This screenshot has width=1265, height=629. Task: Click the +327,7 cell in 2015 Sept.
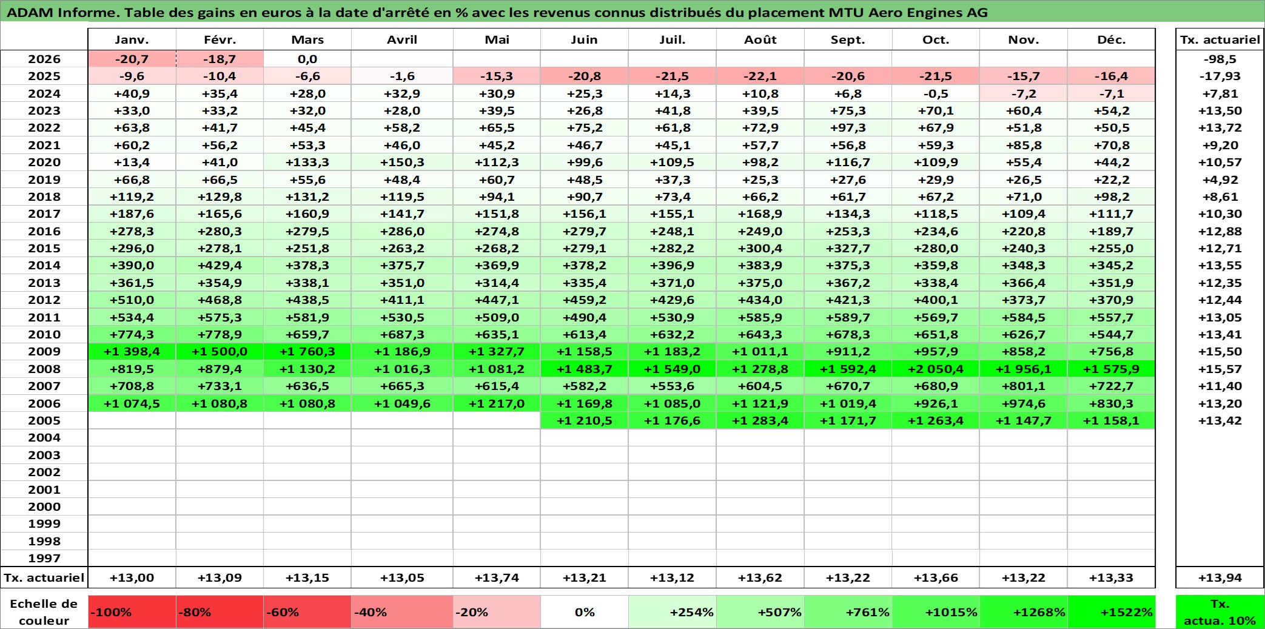(848, 248)
